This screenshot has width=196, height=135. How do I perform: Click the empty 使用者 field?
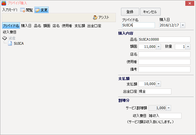pyautogui.click(x=164, y=62)
